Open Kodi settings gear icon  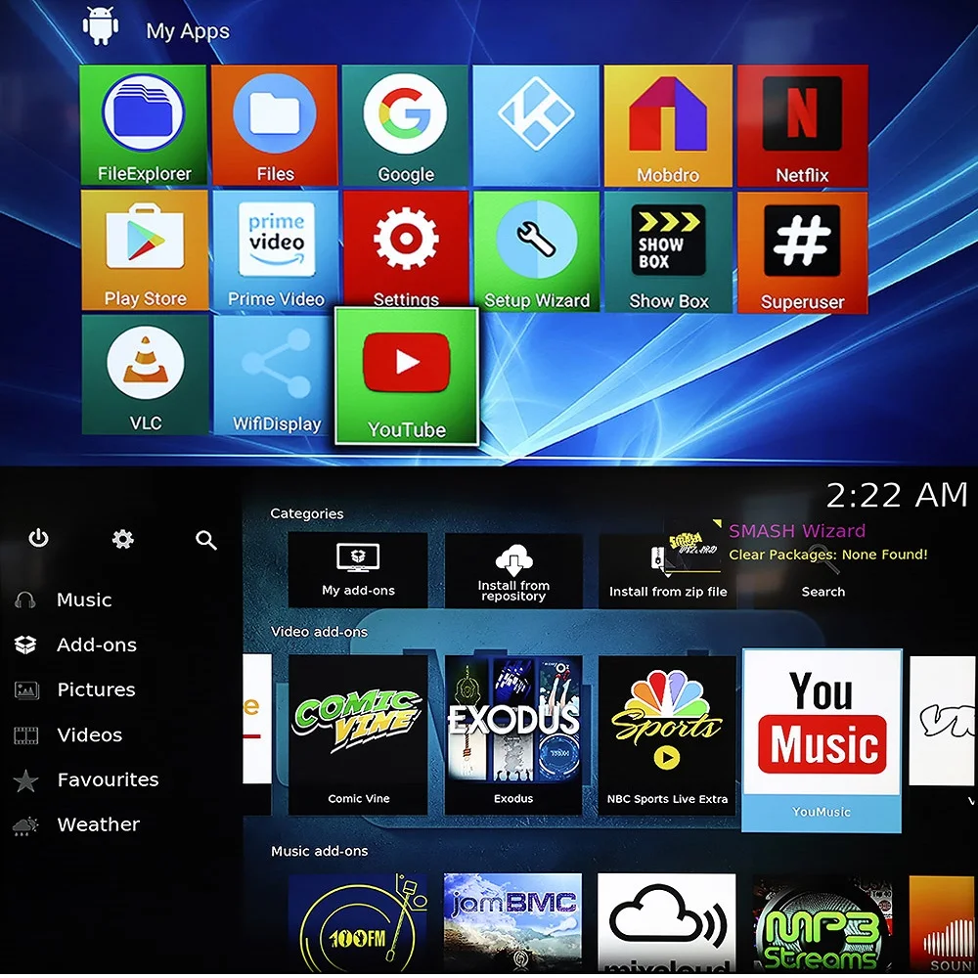pos(123,539)
